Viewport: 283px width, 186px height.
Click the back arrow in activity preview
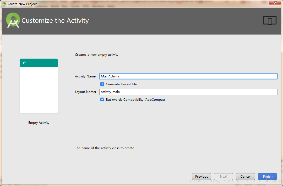[24, 63]
